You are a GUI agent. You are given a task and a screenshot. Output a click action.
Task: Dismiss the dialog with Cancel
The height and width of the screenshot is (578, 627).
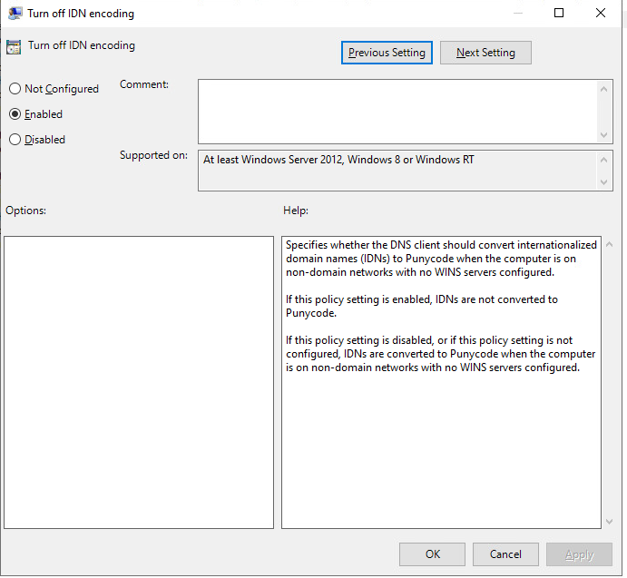(505, 554)
